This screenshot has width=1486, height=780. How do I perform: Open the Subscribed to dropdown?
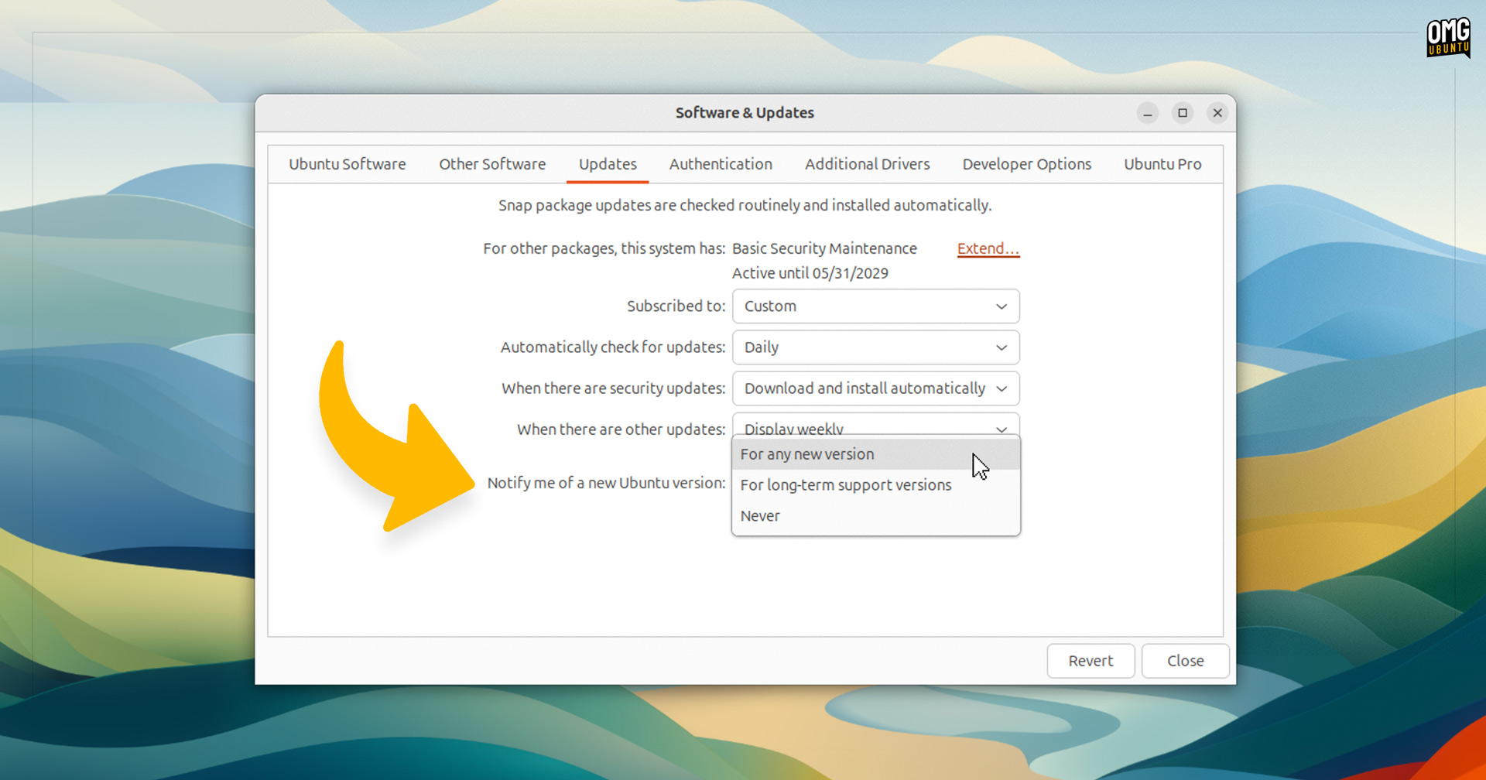(x=875, y=306)
